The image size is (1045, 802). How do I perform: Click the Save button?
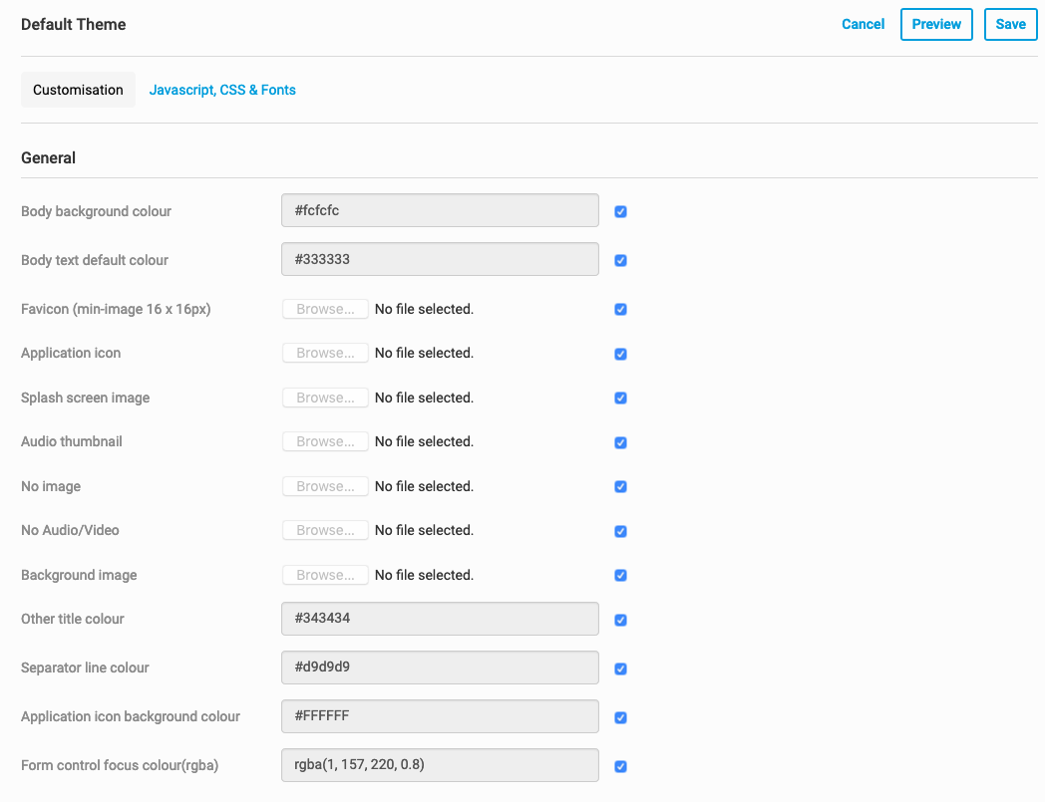pyautogui.click(x=1010, y=25)
